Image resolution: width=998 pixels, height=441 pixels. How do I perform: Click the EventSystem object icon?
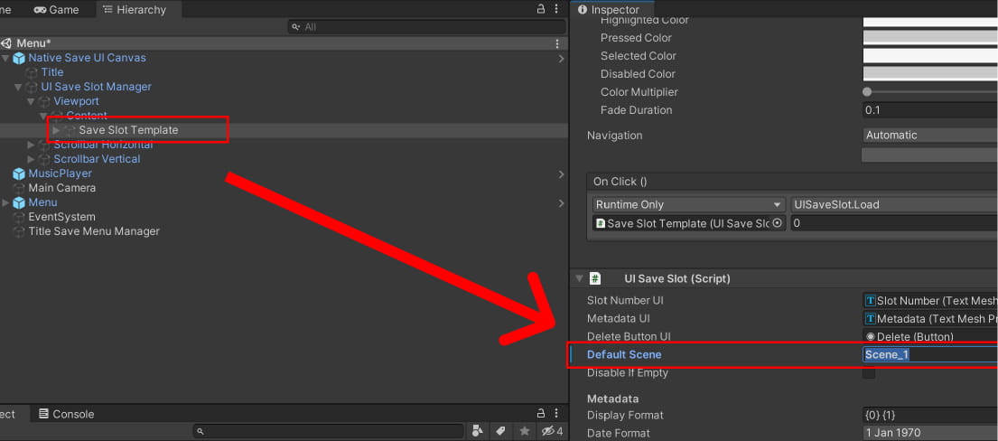[19, 217]
